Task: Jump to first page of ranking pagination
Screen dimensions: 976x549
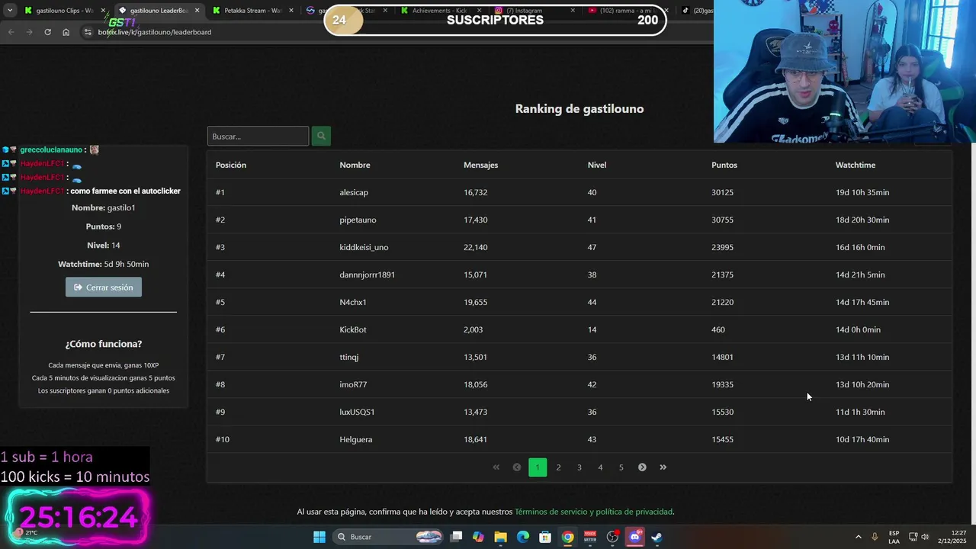Action: pyautogui.click(x=496, y=467)
